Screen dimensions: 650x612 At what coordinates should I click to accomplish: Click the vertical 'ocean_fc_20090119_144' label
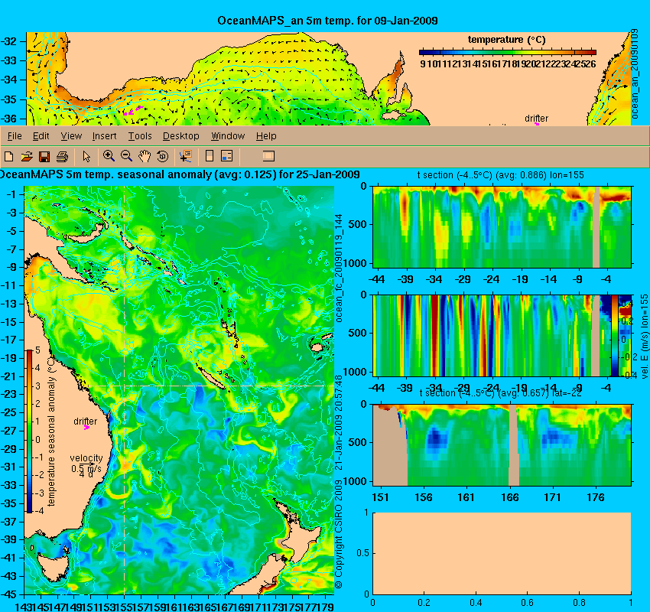tap(339, 269)
